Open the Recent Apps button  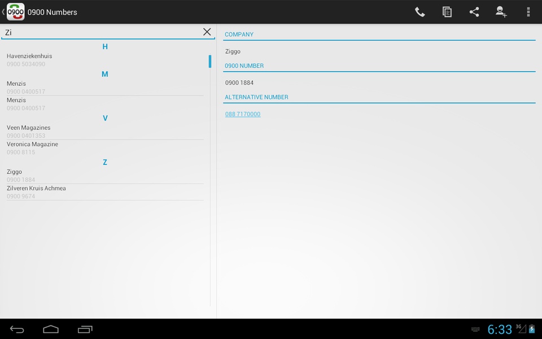pos(85,329)
